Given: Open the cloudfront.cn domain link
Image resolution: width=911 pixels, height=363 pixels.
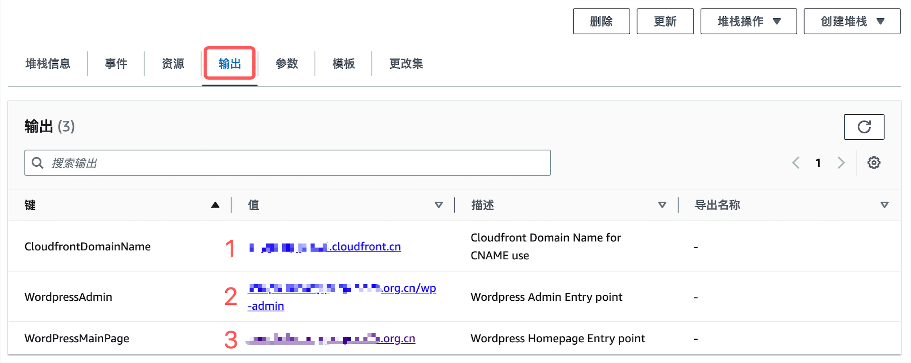Looking at the screenshot, I should pos(324,247).
